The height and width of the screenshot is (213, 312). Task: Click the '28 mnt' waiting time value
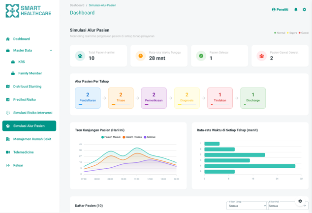pos(157,58)
